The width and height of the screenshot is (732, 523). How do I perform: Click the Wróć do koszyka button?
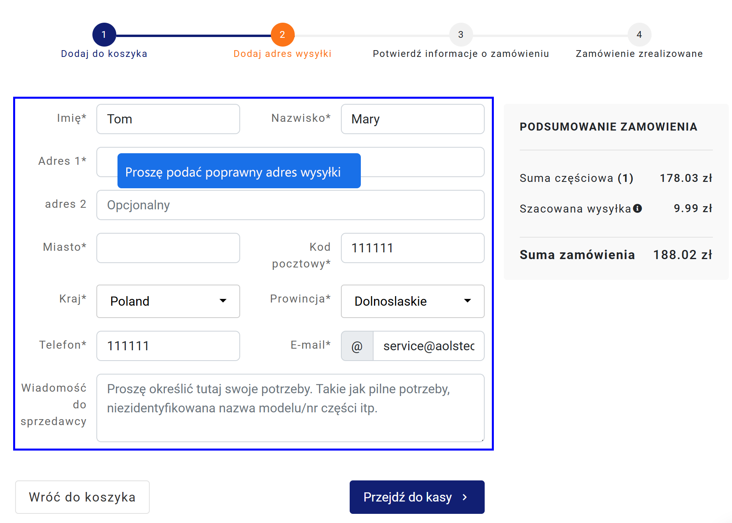point(82,497)
